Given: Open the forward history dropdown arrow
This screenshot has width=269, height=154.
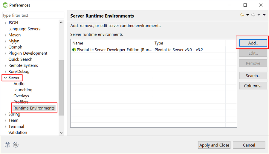Looking at the screenshot, I should [x=259, y=15].
